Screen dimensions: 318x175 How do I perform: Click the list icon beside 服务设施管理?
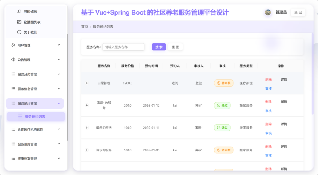[x=13, y=144]
